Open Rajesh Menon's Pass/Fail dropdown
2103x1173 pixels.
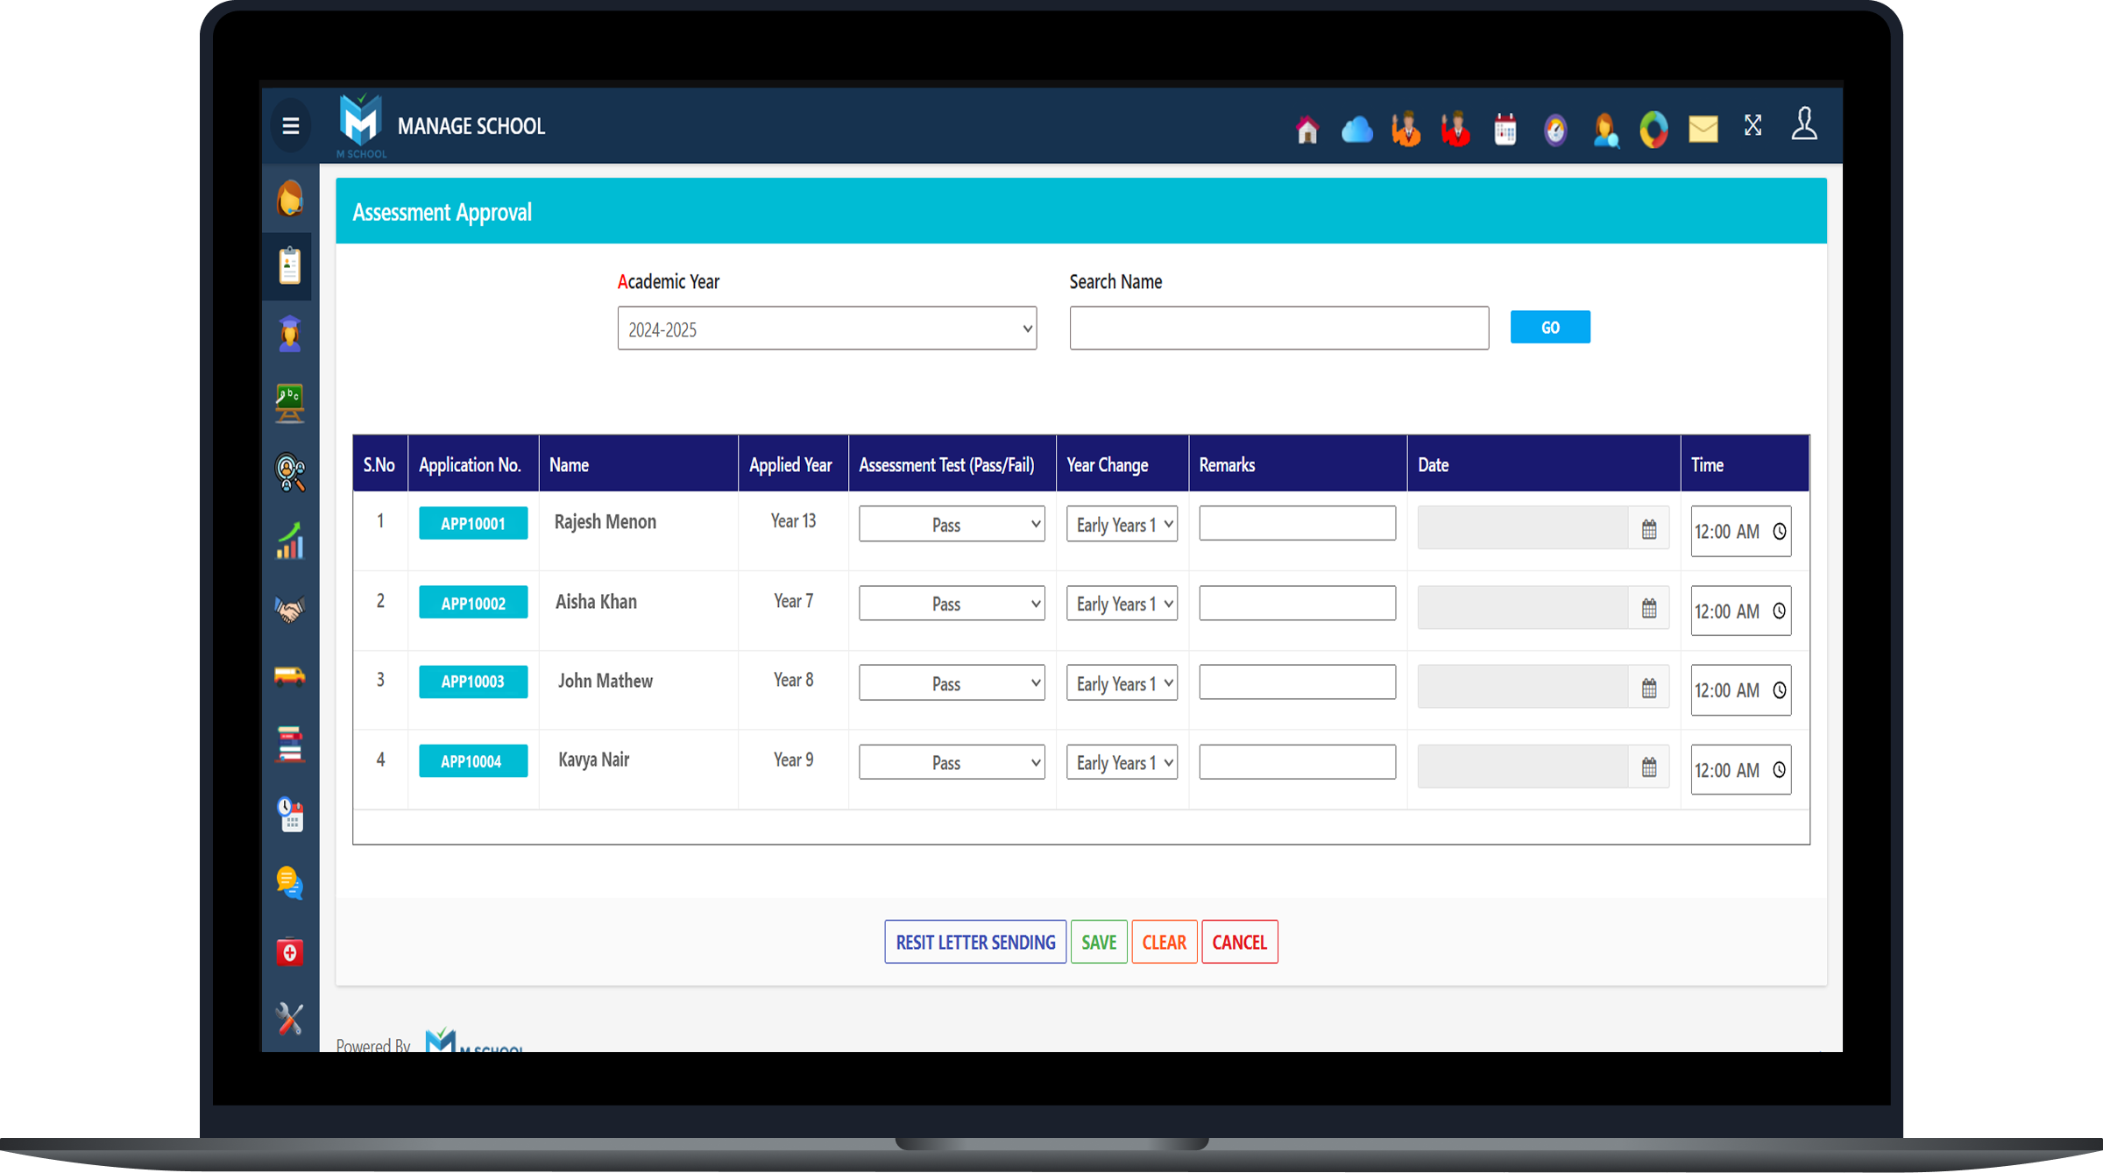click(x=952, y=524)
